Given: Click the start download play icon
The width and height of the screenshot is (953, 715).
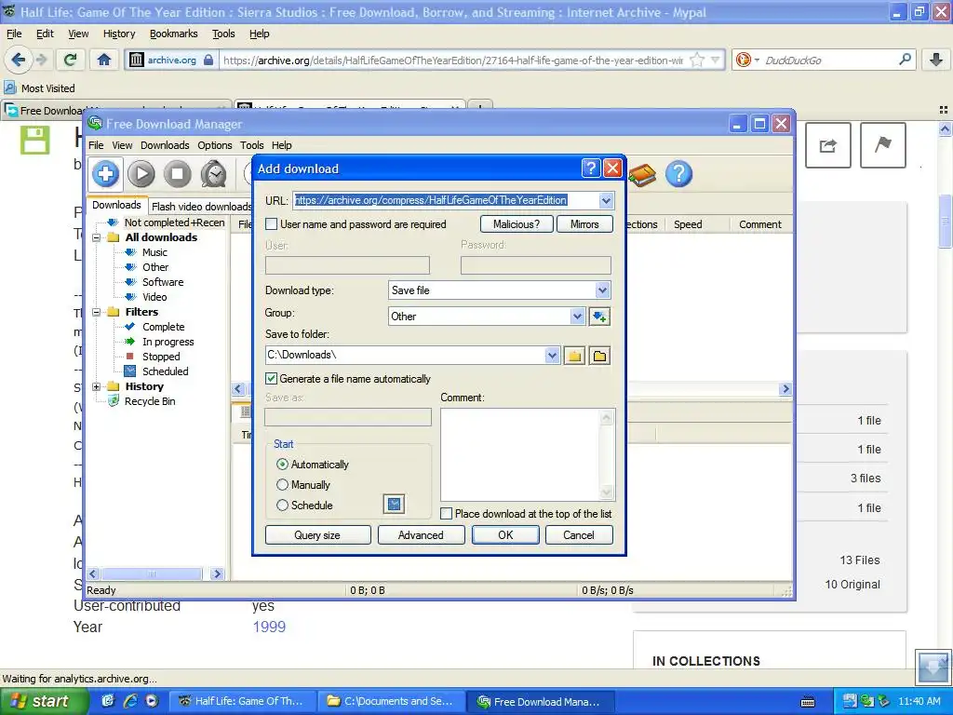Looking at the screenshot, I should [x=141, y=174].
